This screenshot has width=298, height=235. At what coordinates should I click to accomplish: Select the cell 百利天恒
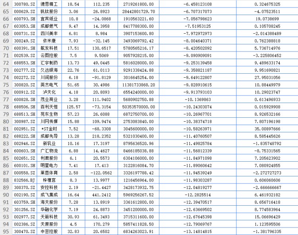pyautogui.click(x=49, y=107)
